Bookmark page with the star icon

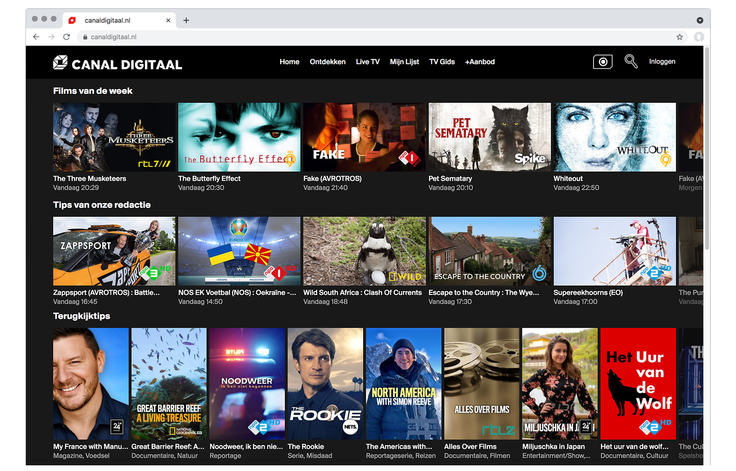(679, 37)
